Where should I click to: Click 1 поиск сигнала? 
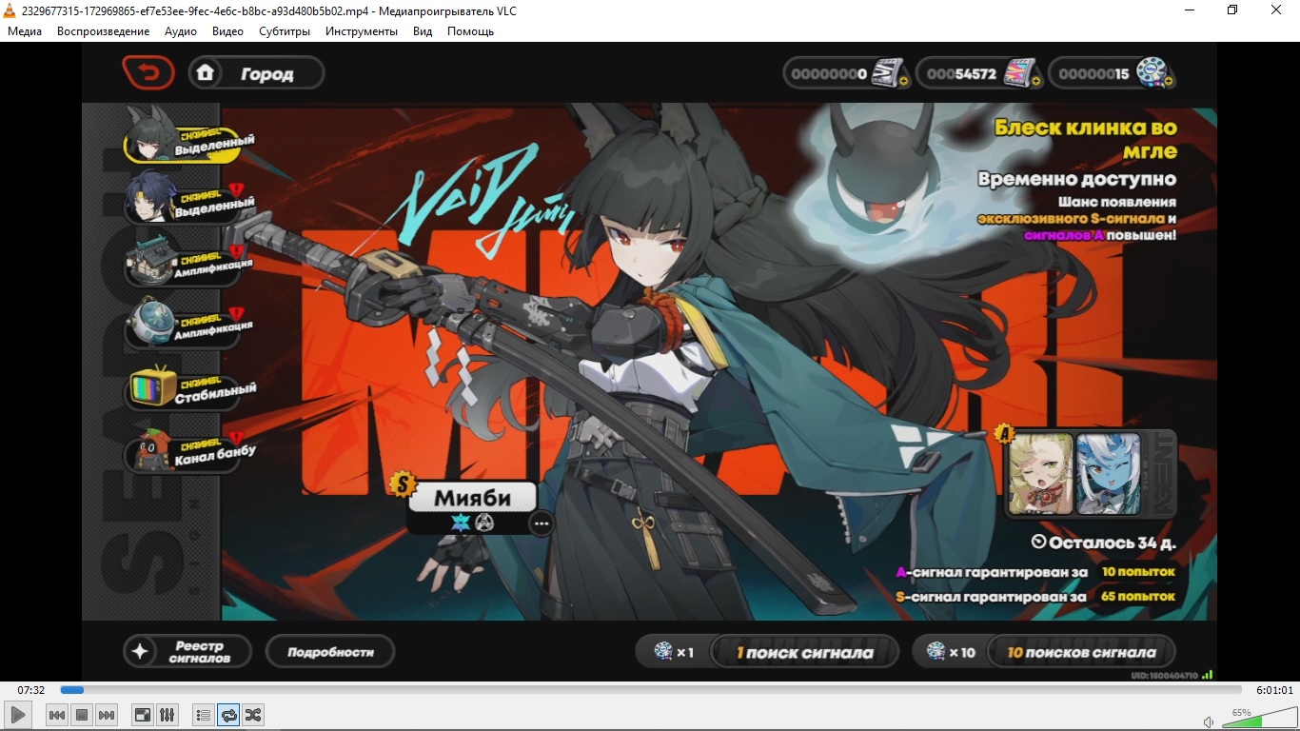[x=803, y=652]
